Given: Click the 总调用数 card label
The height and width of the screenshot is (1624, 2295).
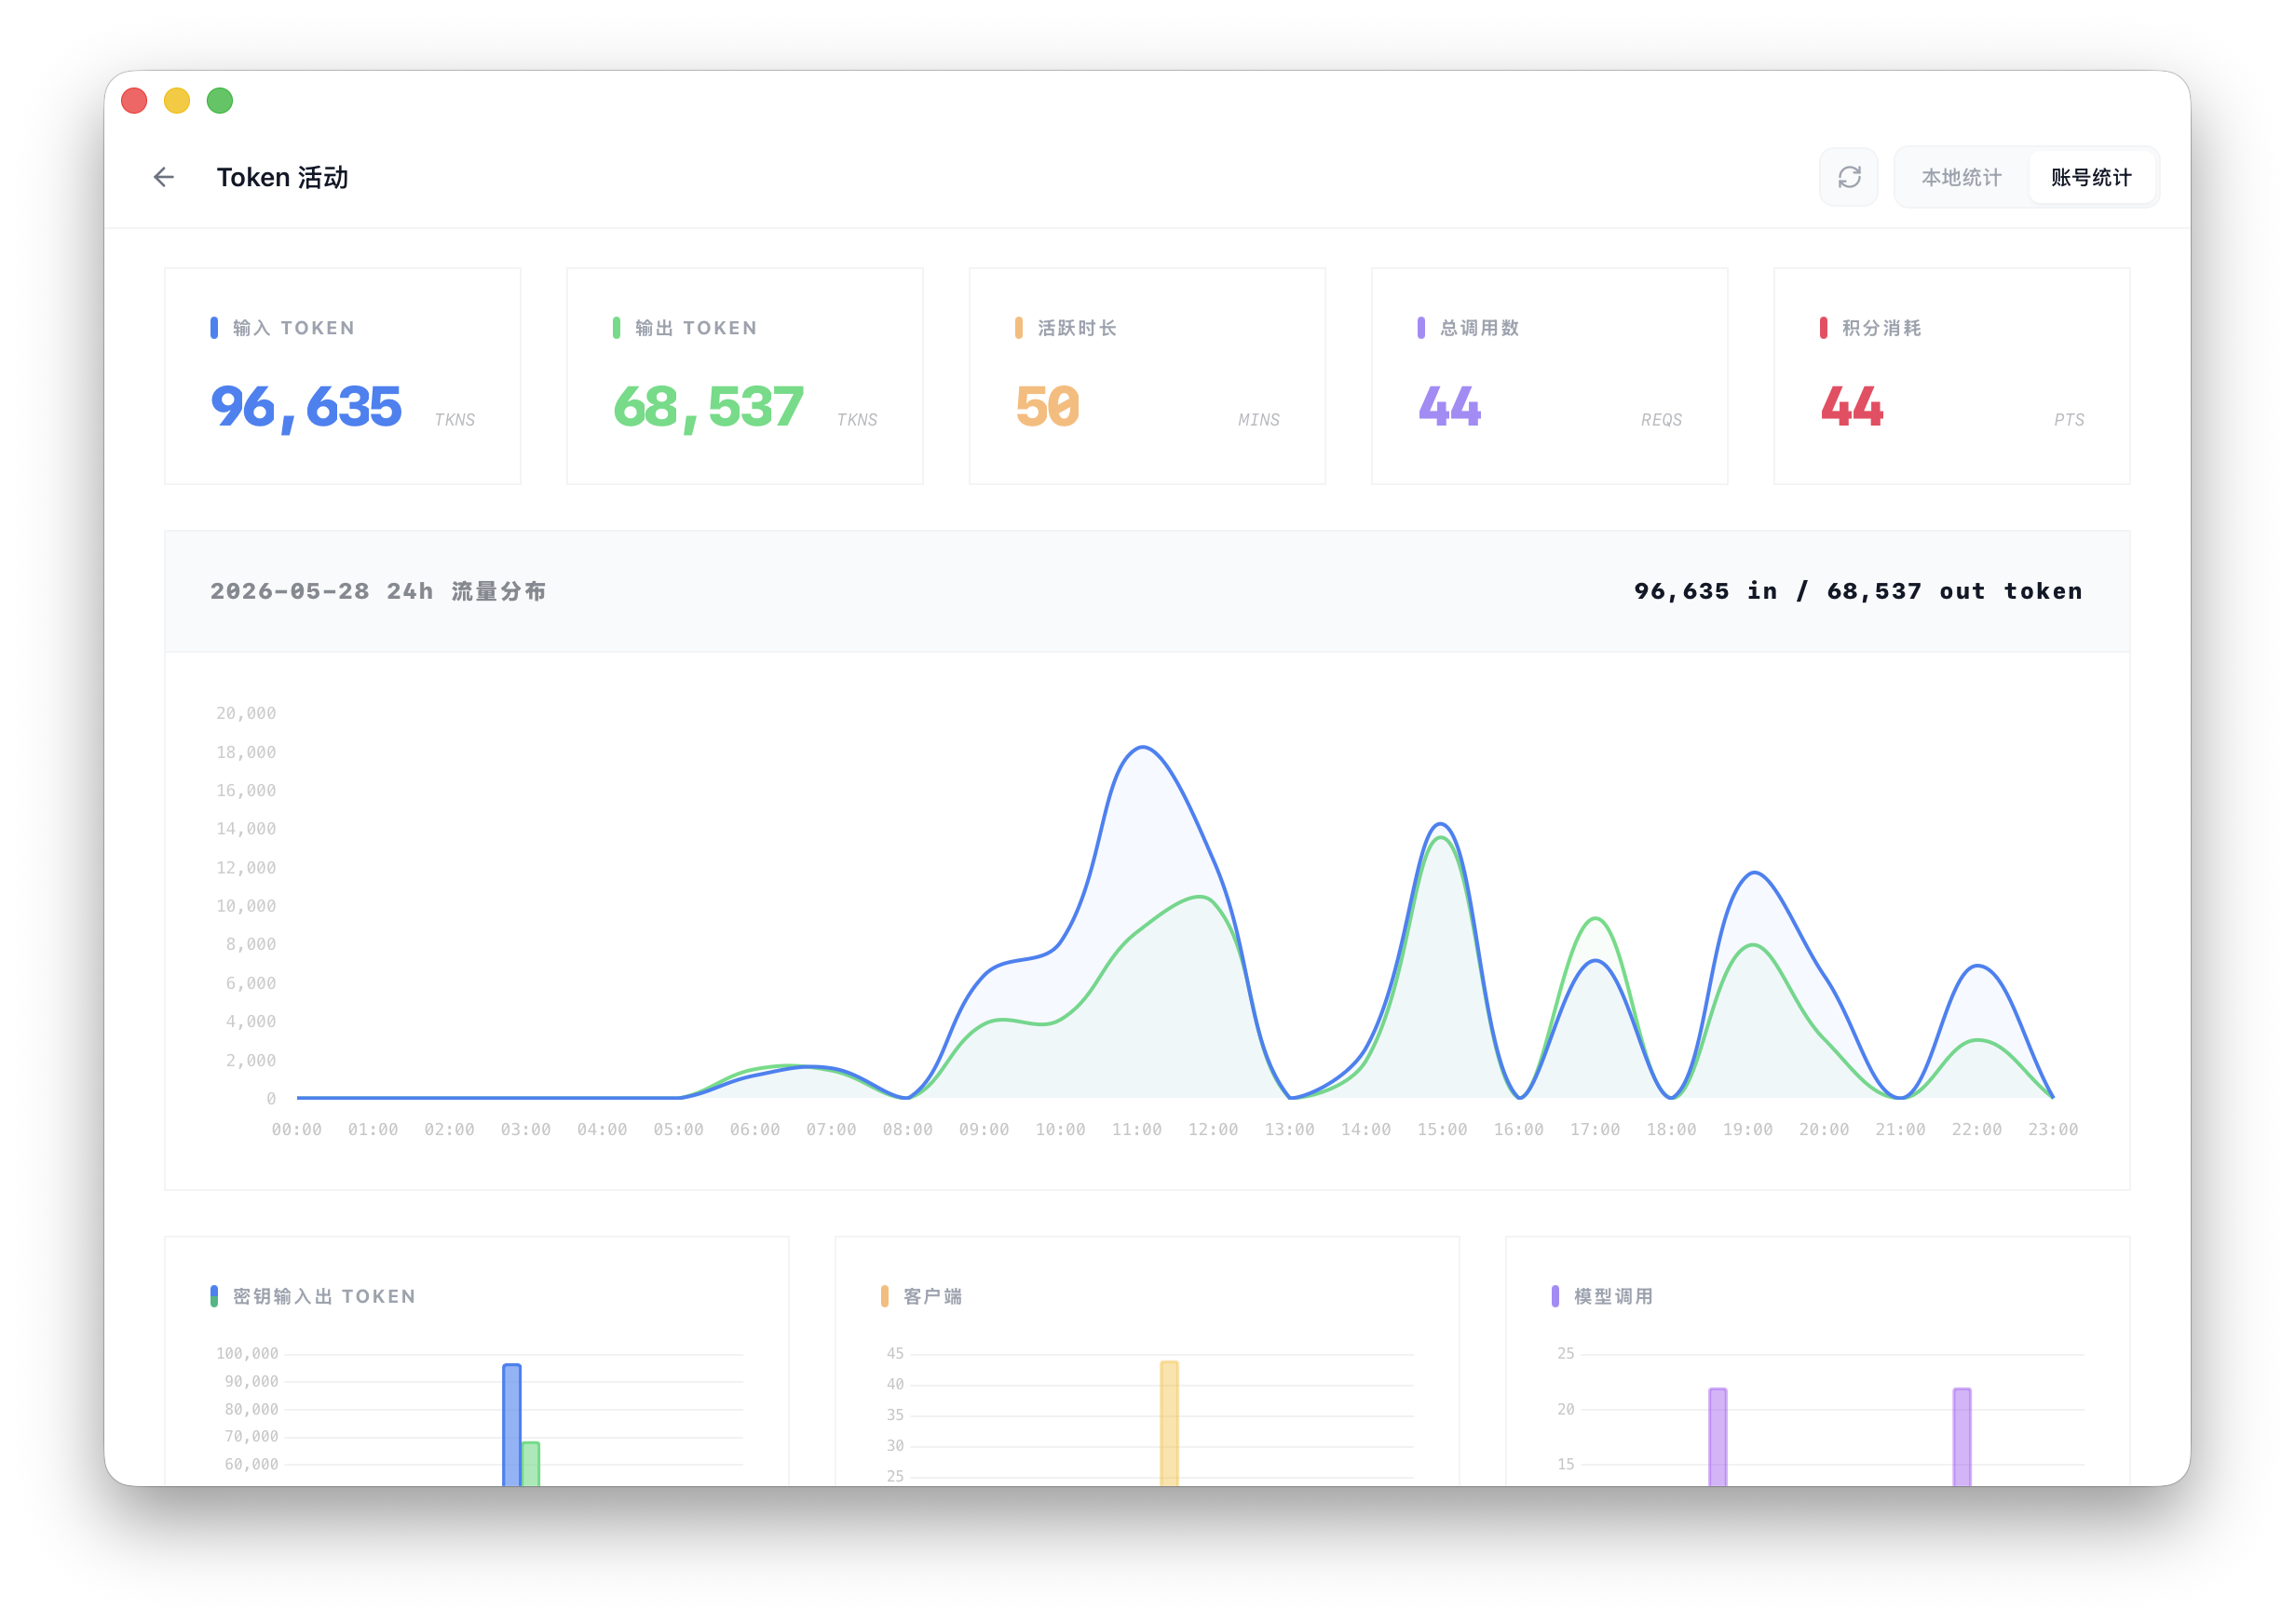Looking at the screenshot, I should tap(1479, 328).
